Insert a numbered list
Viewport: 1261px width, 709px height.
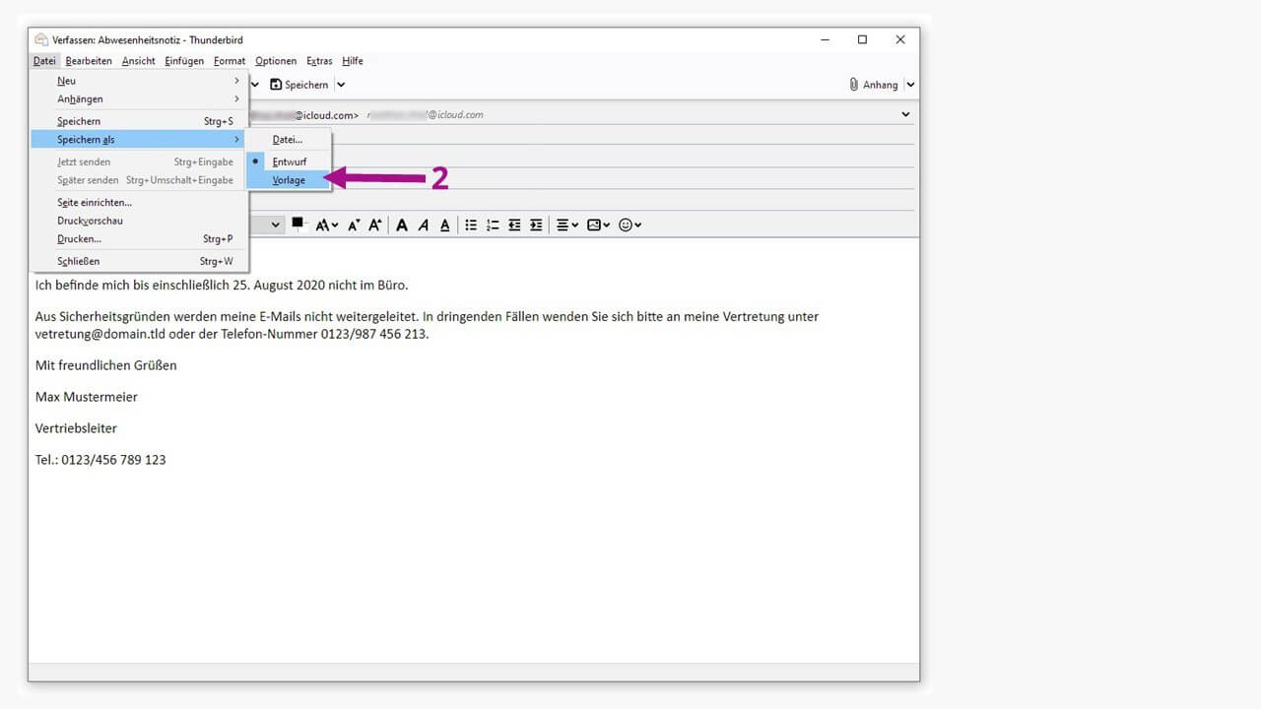(x=493, y=226)
